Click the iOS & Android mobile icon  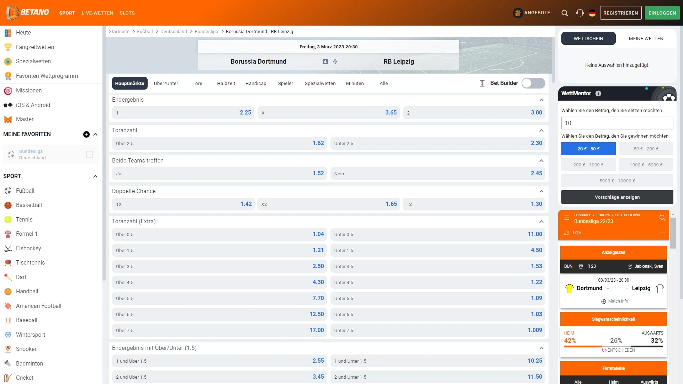click(x=8, y=105)
